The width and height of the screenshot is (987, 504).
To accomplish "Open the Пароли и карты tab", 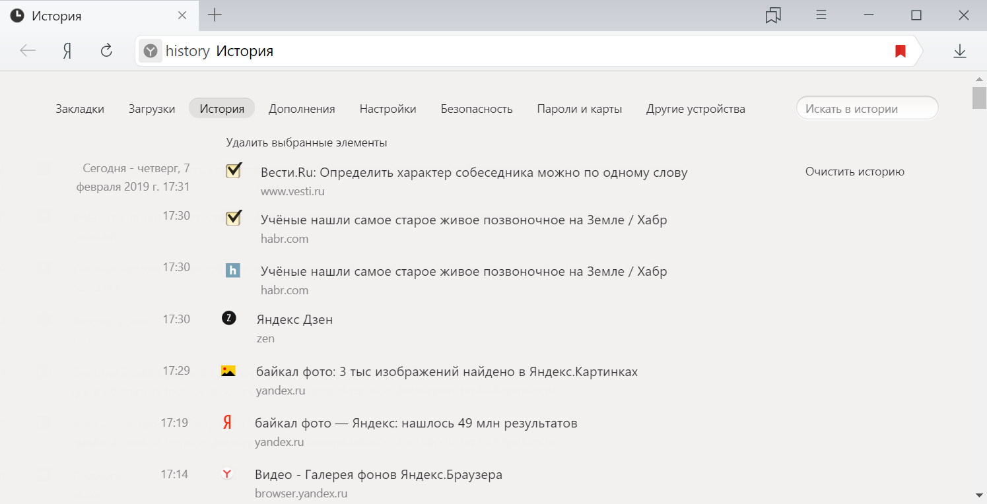I will click(x=580, y=109).
